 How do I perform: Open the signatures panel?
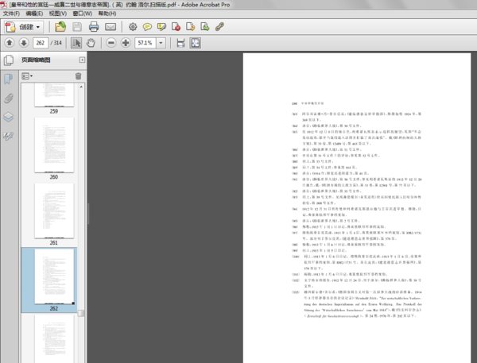click(x=9, y=136)
